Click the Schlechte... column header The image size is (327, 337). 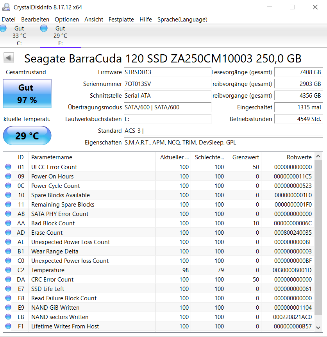pos(208,157)
